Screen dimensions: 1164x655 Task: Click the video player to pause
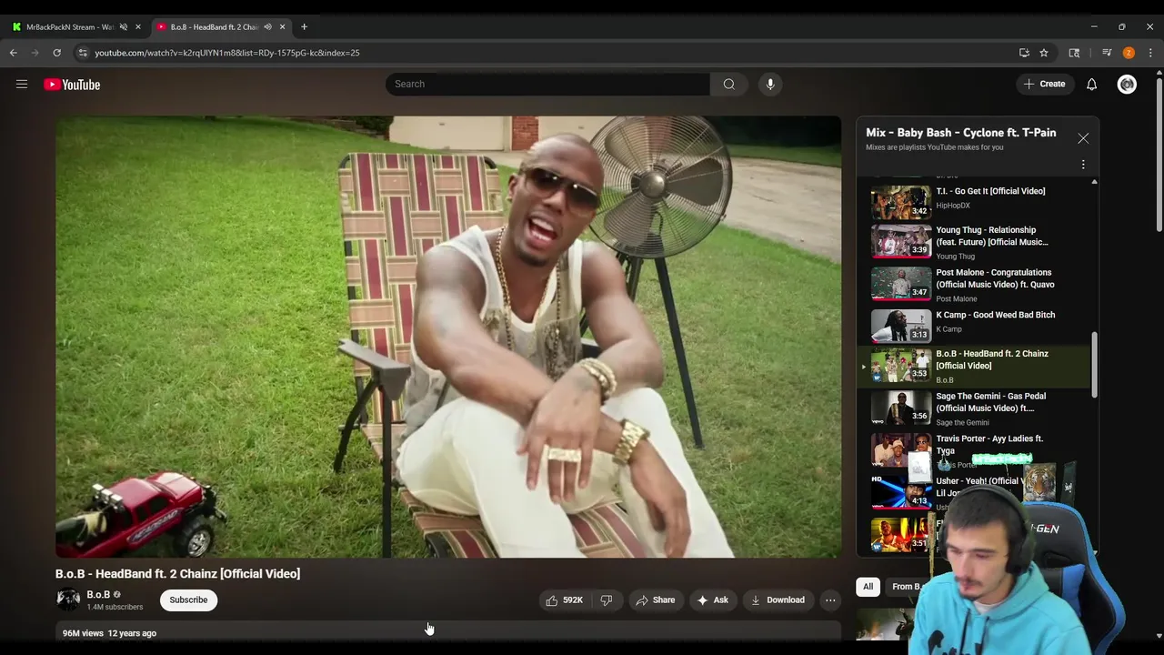tap(448, 337)
